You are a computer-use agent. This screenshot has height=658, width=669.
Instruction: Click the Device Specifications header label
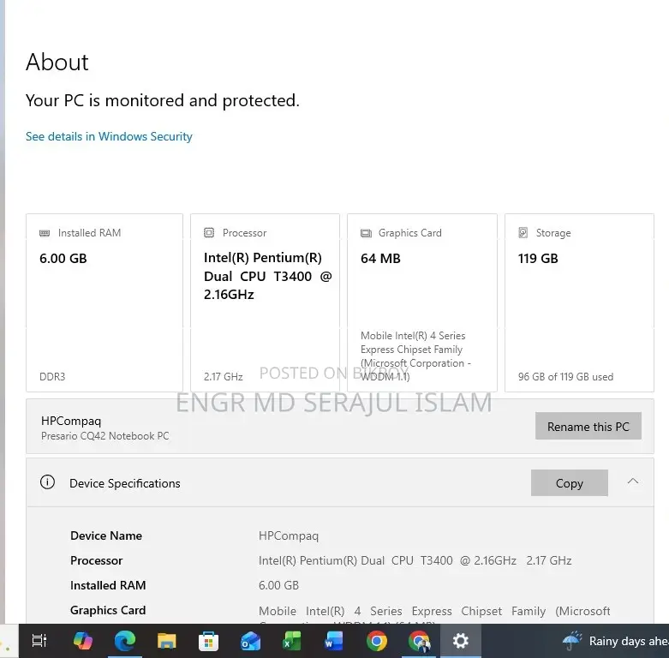[x=124, y=483]
